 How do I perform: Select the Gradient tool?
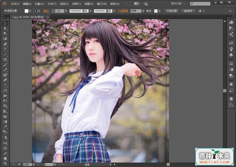pos(5,122)
